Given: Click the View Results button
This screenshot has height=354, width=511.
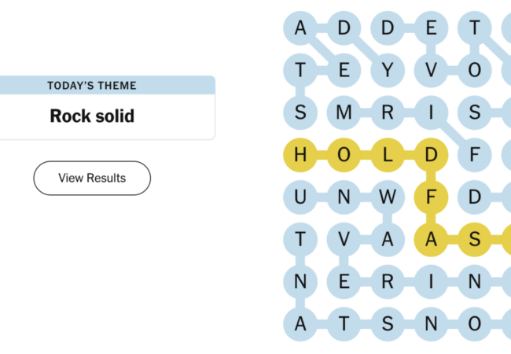Looking at the screenshot, I should (x=92, y=178).
